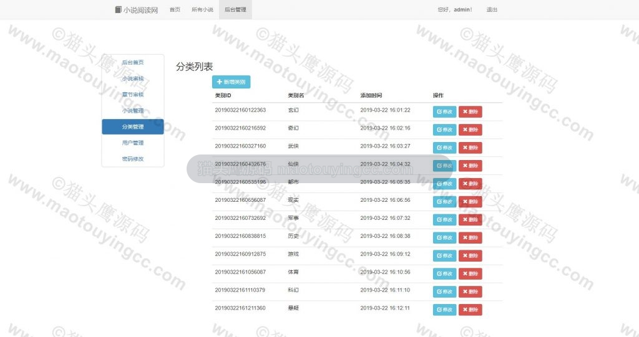Delete the 历史 category row
Viewport: 639px width, 337px height.
coord(471,238)
